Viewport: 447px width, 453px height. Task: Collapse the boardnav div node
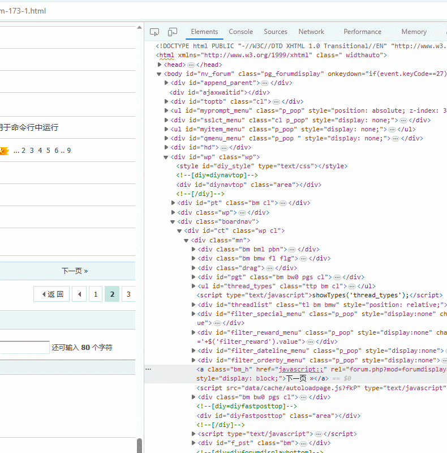pos(173,221)
